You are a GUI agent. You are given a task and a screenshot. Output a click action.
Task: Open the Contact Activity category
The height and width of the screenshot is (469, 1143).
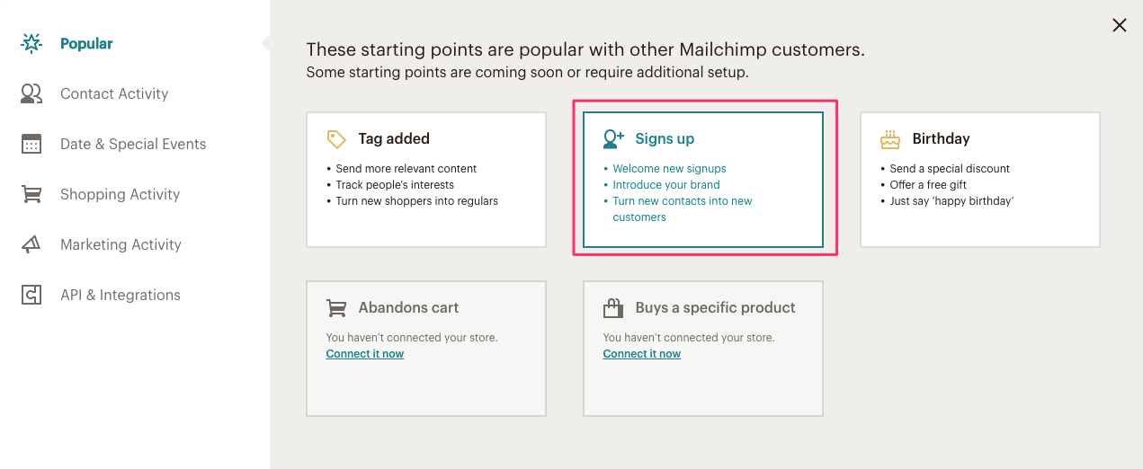pos(114,93)
